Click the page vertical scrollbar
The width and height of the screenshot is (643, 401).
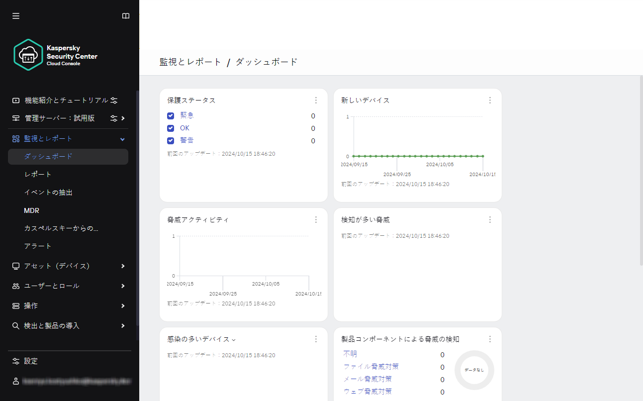coord(641,169)
